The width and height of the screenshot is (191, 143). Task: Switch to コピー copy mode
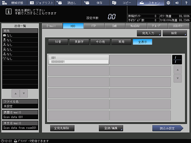click(123, 3)
